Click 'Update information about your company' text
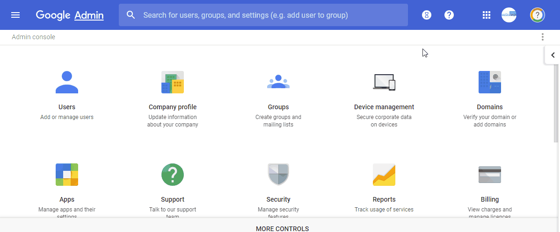Image resolution: width=560 pixels, height=232 pixels. [x=173, y=121]
